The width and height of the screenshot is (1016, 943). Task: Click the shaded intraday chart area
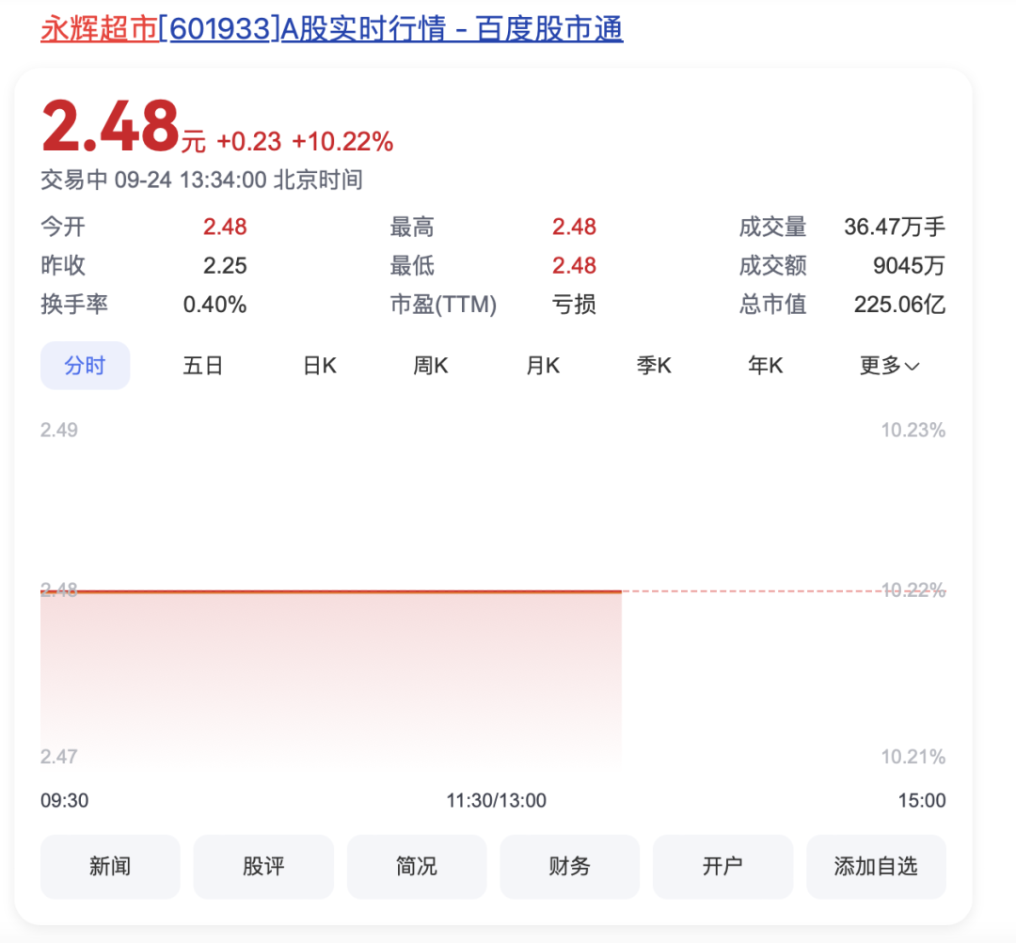(329, 677)
